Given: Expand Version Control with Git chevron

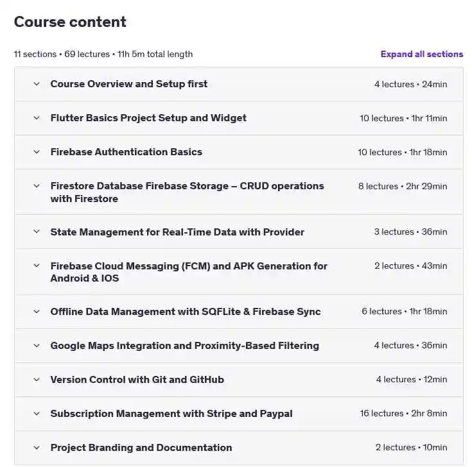Looking at the screenshot, I should pos(37,380).
